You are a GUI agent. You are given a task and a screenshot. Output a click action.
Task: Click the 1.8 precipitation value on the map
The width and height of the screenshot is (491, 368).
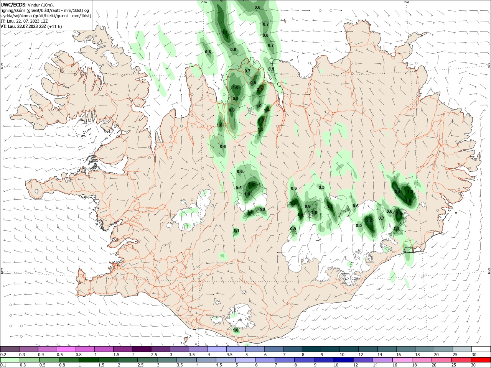[x=408, y=201]
